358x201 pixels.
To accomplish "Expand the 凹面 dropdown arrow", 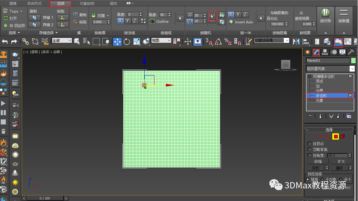I will 108,16.
